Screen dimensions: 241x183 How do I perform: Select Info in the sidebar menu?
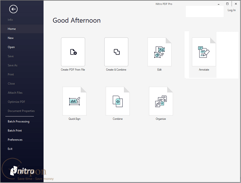10,20
